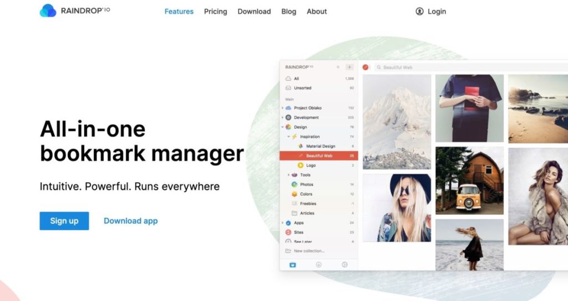Click the Articles folder icon
Image resolution: width=568 pixels, height=301 pixels.
[295, 213]
